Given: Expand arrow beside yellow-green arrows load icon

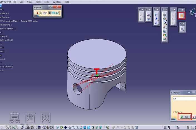Looking at the screenshot, I should 166,21.
